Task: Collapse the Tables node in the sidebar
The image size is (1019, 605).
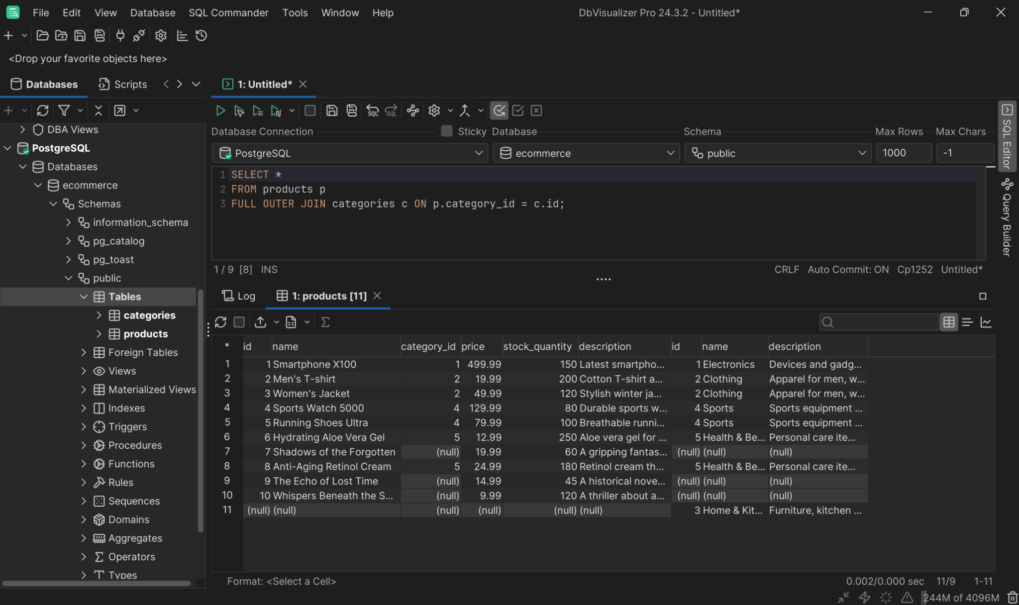Action: (x=84, y=297)
